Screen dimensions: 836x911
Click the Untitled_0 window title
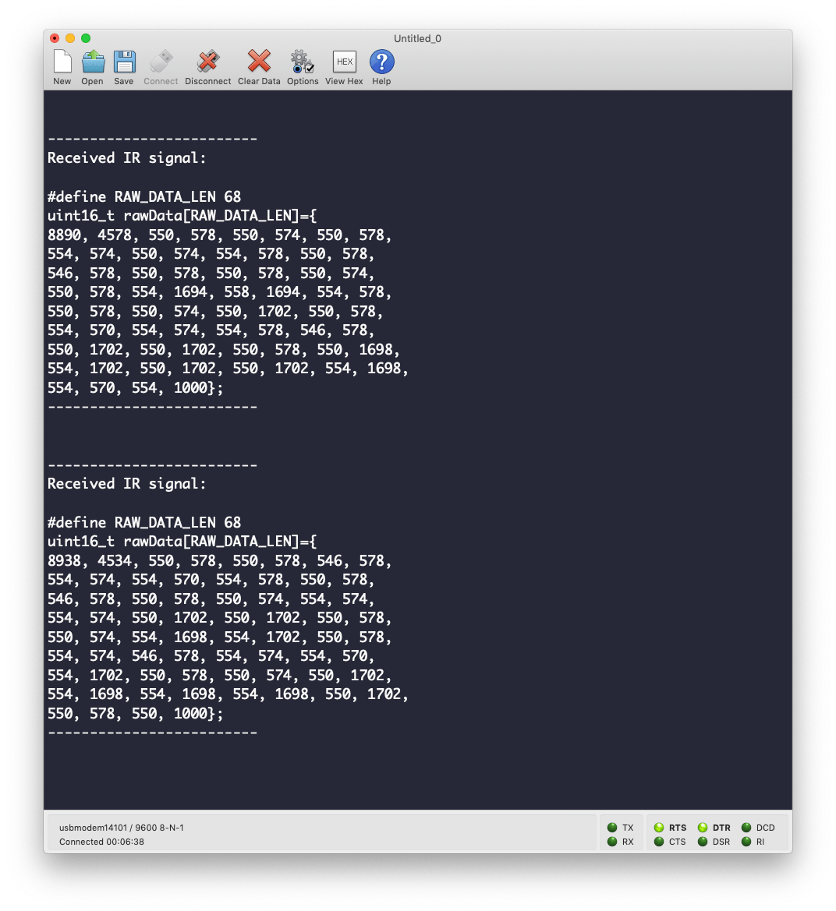click(x=417, y=38)
